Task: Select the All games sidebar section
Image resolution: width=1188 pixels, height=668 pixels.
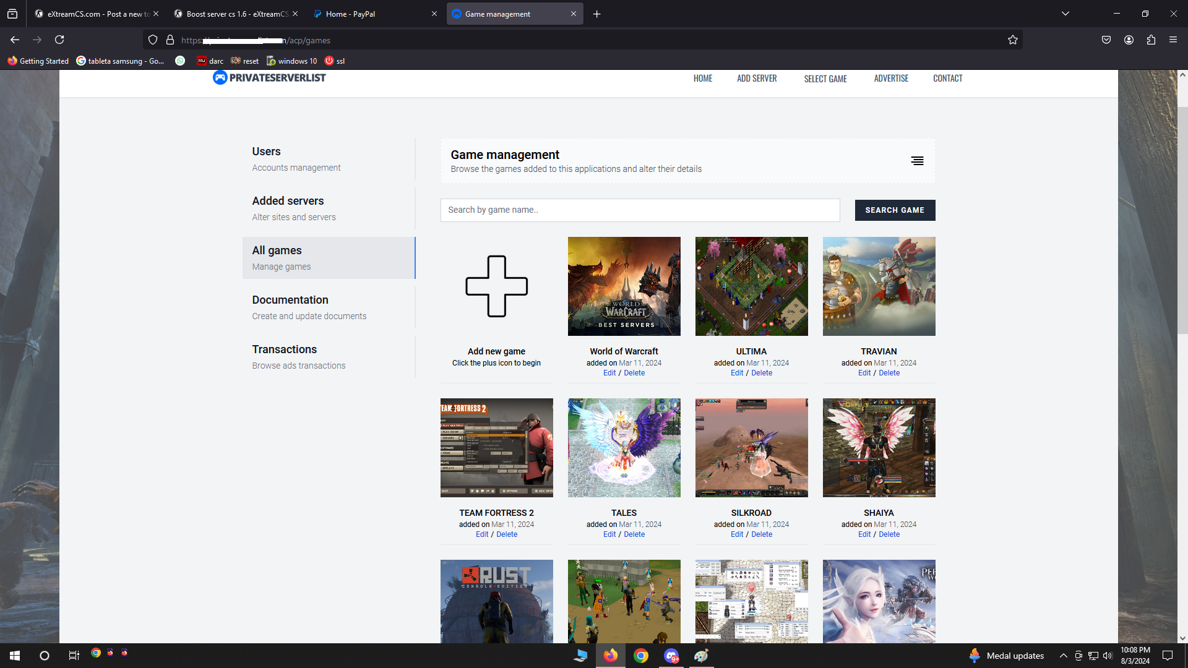Action: point(329,258)
